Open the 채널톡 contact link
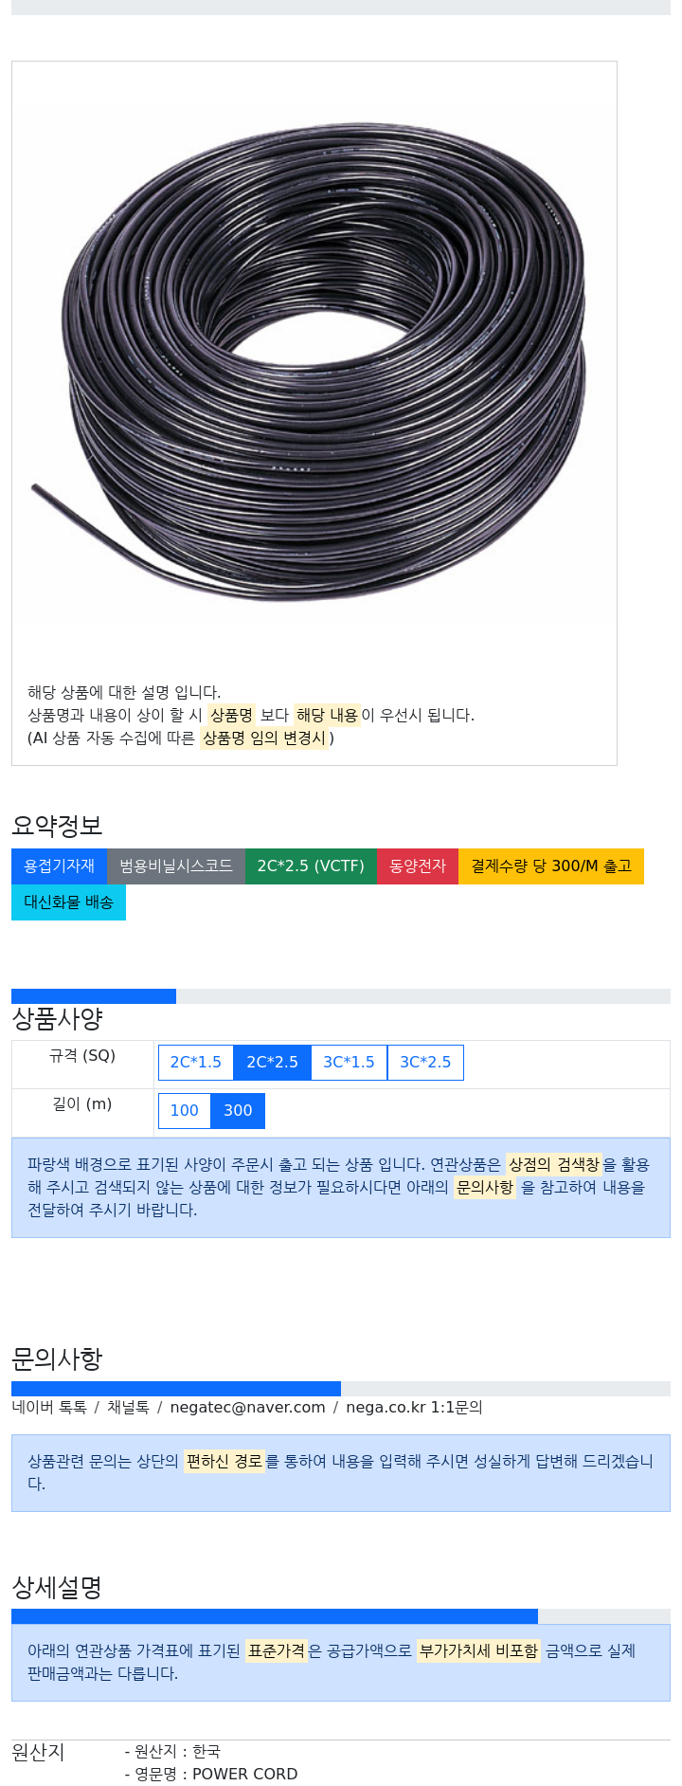Screen dimensions: 682x1786 click(128, 1407)
